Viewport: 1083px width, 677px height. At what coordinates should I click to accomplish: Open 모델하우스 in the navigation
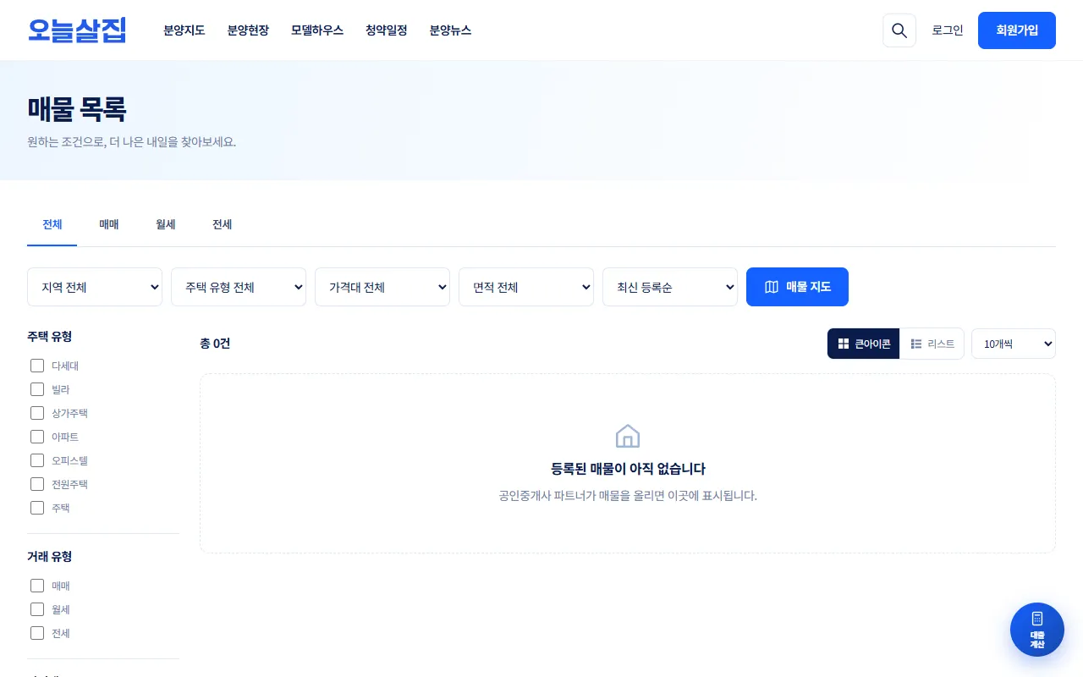point(317,30)
